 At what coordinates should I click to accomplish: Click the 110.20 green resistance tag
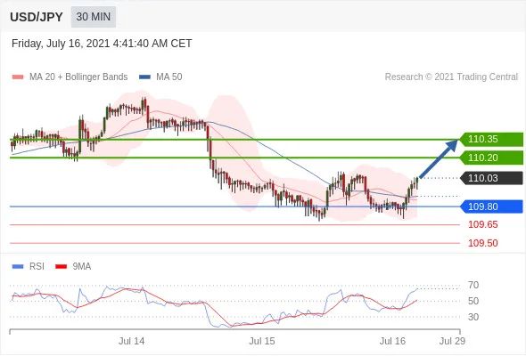[x=491, y=158]
